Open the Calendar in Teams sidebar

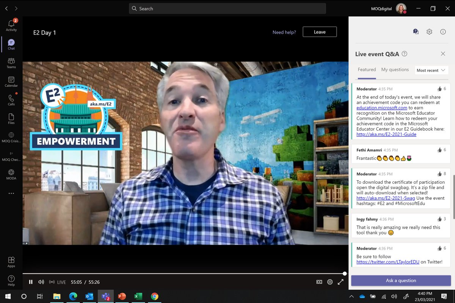coord(11,81)
